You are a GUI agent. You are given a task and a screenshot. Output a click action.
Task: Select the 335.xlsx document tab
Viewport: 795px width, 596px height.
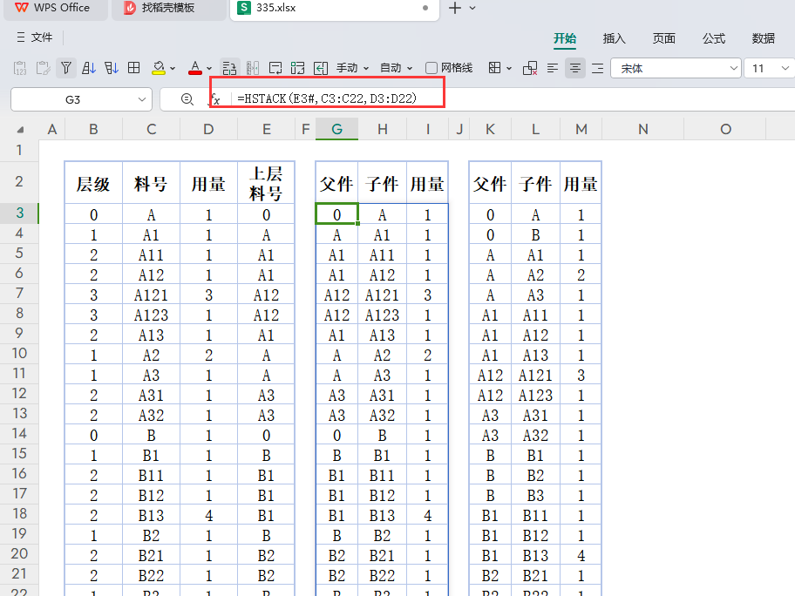click(334, 9)
